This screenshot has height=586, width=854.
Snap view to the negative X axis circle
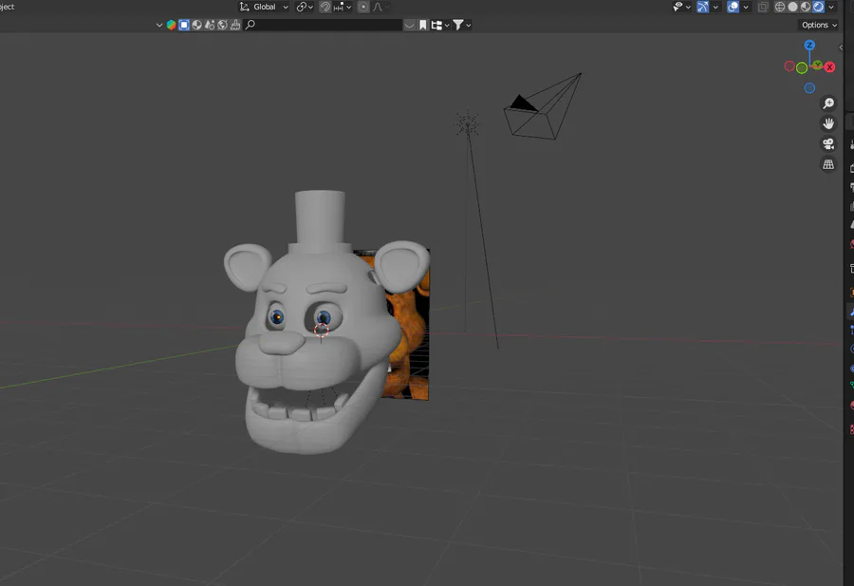click(x=789, y=66)
